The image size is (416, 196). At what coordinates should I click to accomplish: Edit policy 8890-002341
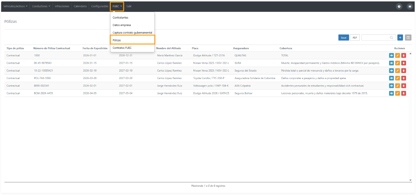(398, 86)
